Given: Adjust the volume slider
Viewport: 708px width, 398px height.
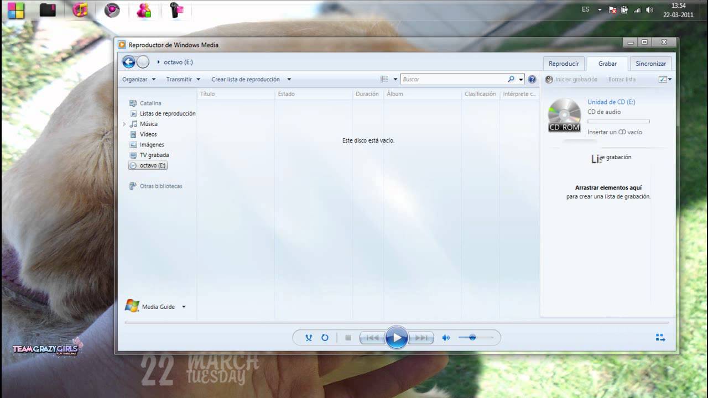Looking at the screenshot, I should point(476,337).
